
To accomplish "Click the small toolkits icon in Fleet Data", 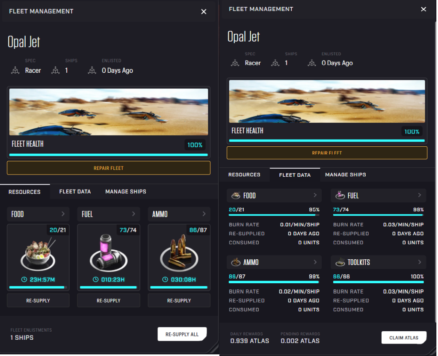I will (x=340, y=262).
